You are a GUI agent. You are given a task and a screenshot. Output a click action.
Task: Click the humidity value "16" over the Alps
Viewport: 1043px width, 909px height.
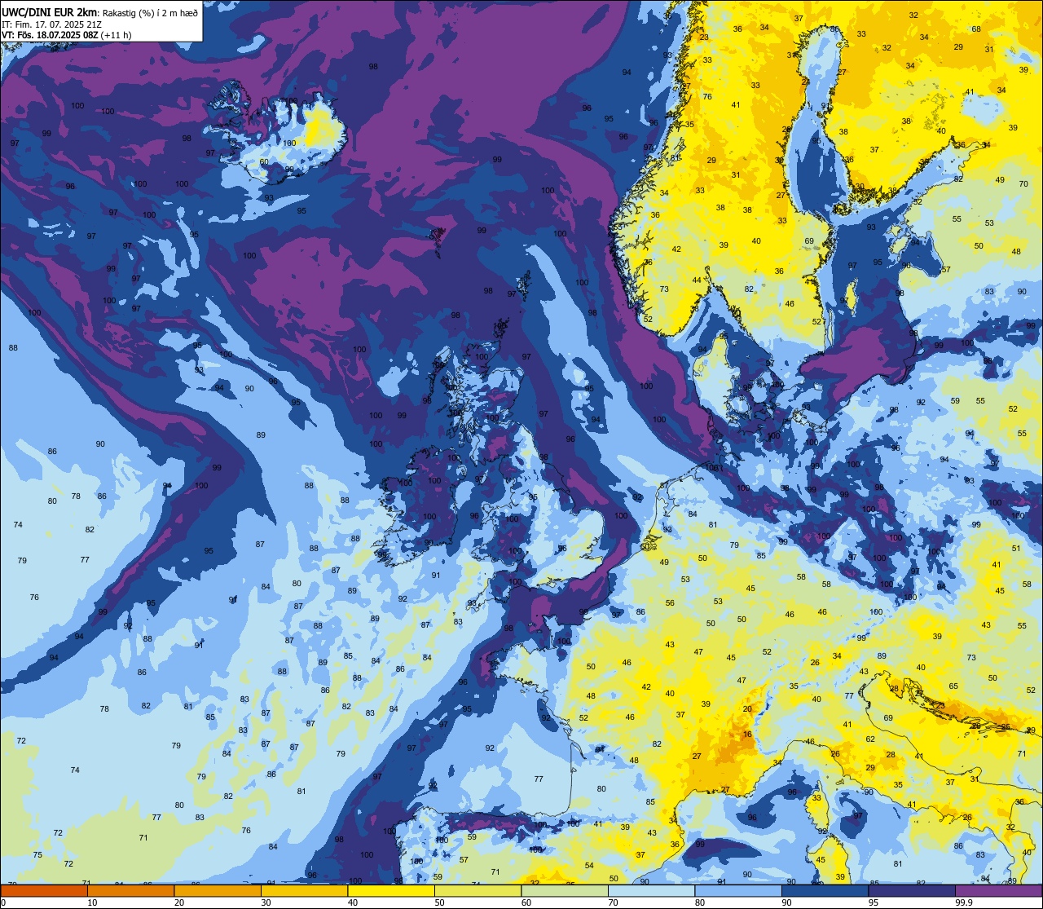pyautogui.click(x=747, y=735)
